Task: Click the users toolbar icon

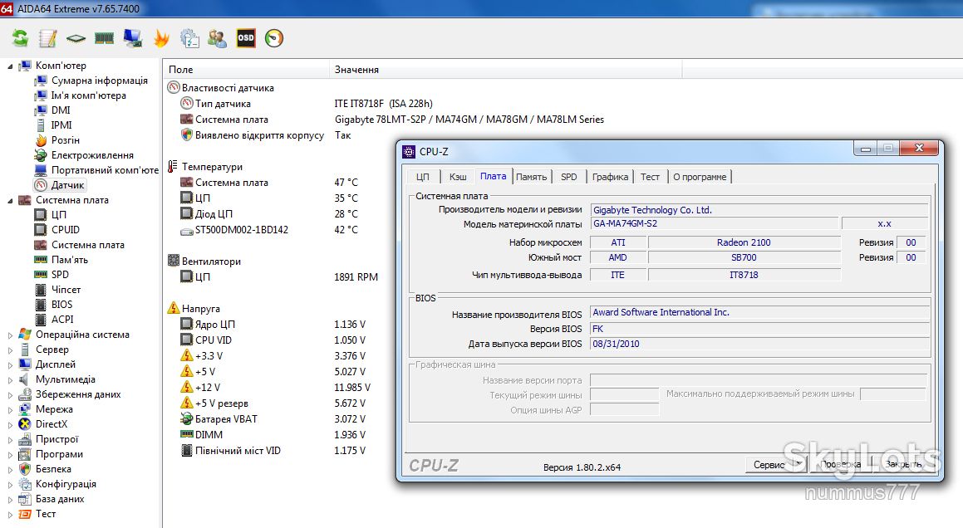Action: coord(217,38)
